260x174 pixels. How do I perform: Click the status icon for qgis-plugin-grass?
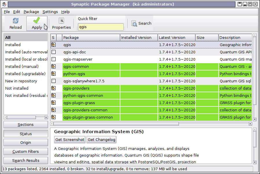[53, 103]
